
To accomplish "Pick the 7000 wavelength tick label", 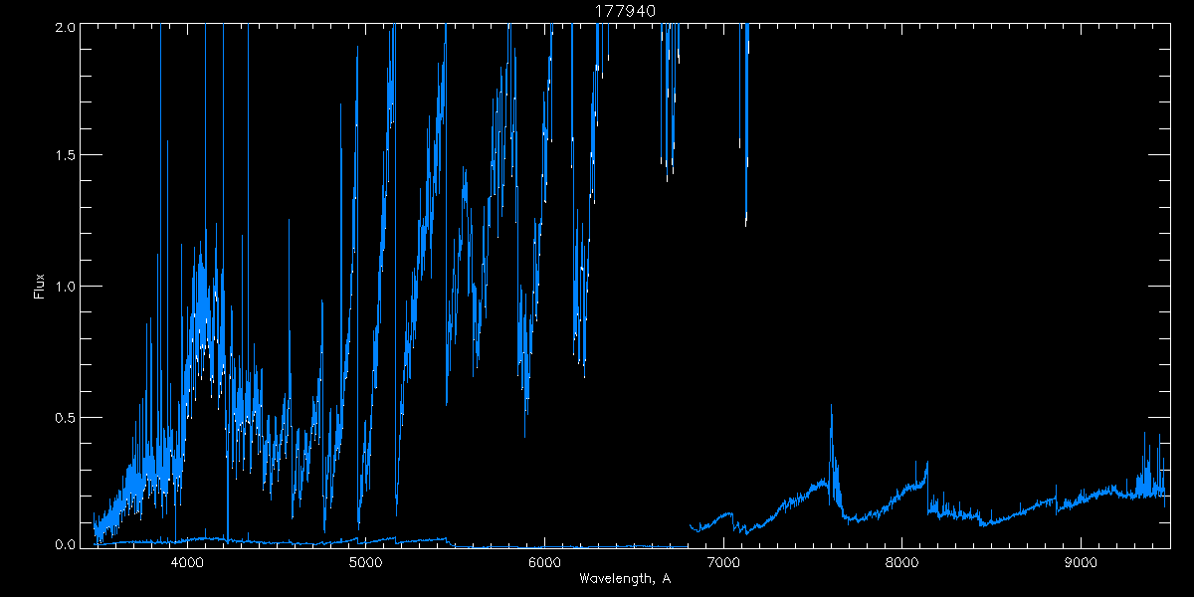I will tap(722, 563).
